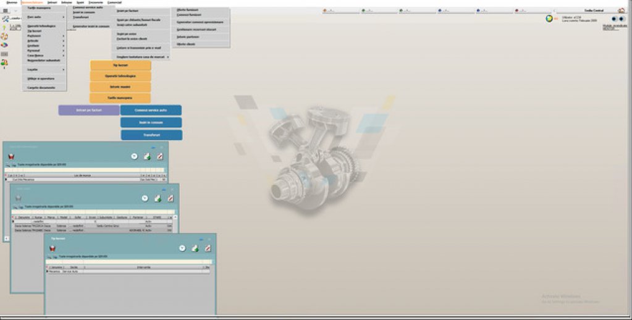Click the purple Intrari pe facturi button
The image size is (632, 320).
pyautogui.click(x=89, y=110)
